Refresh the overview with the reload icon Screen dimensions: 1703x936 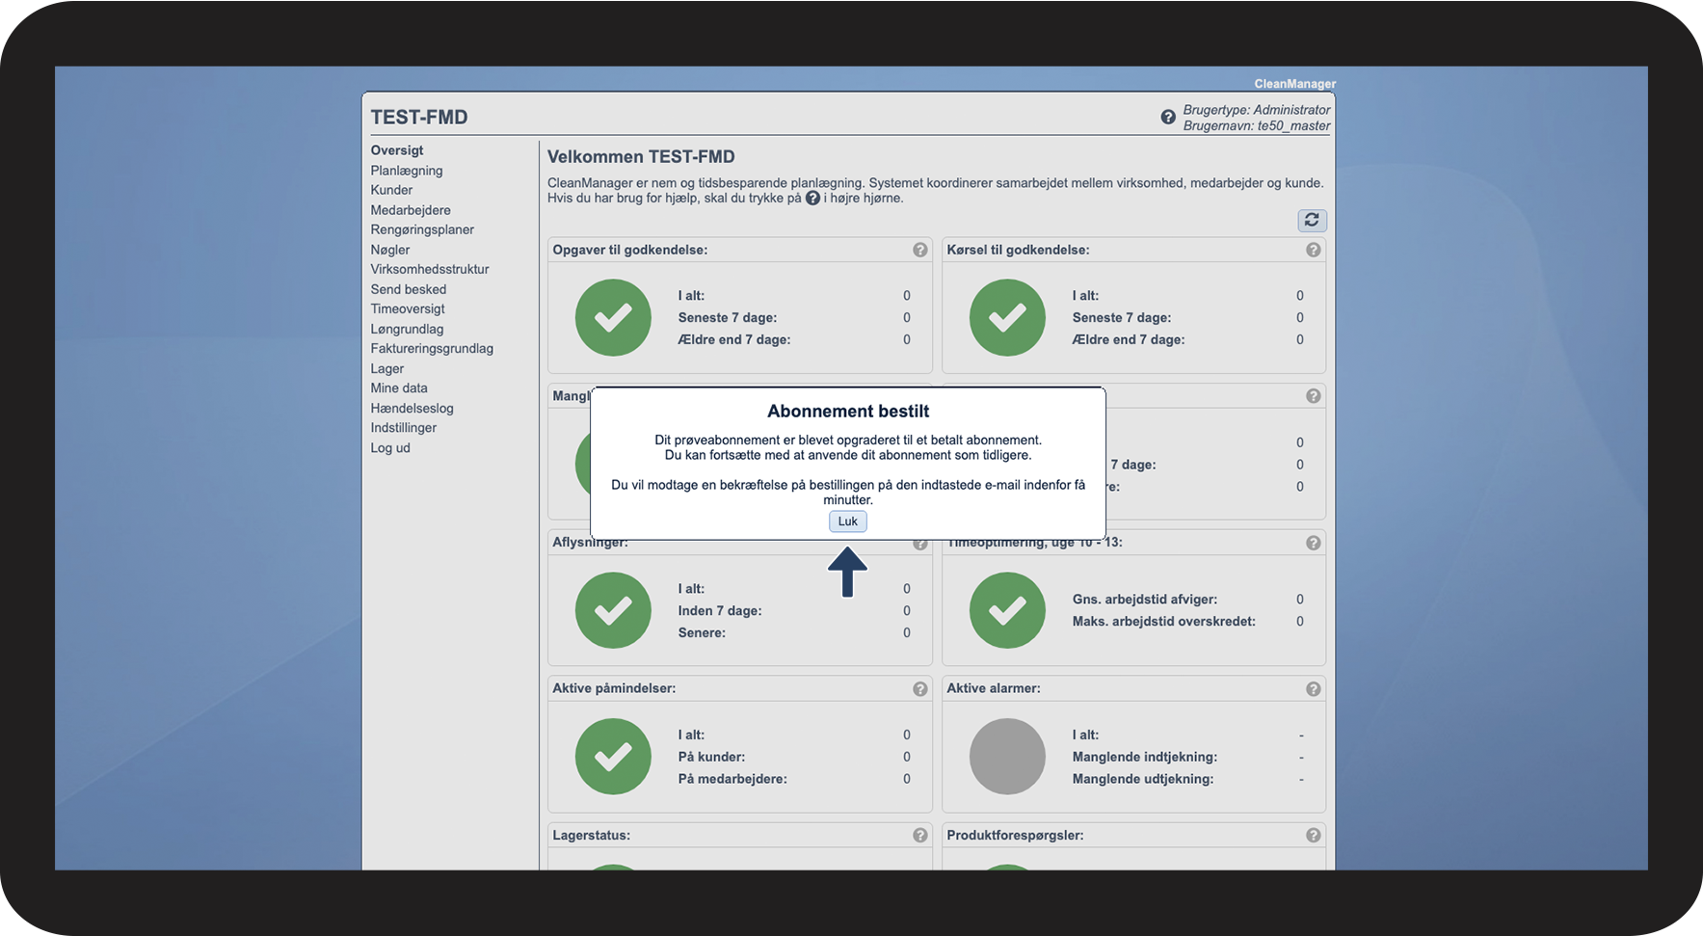(1312, 221)
